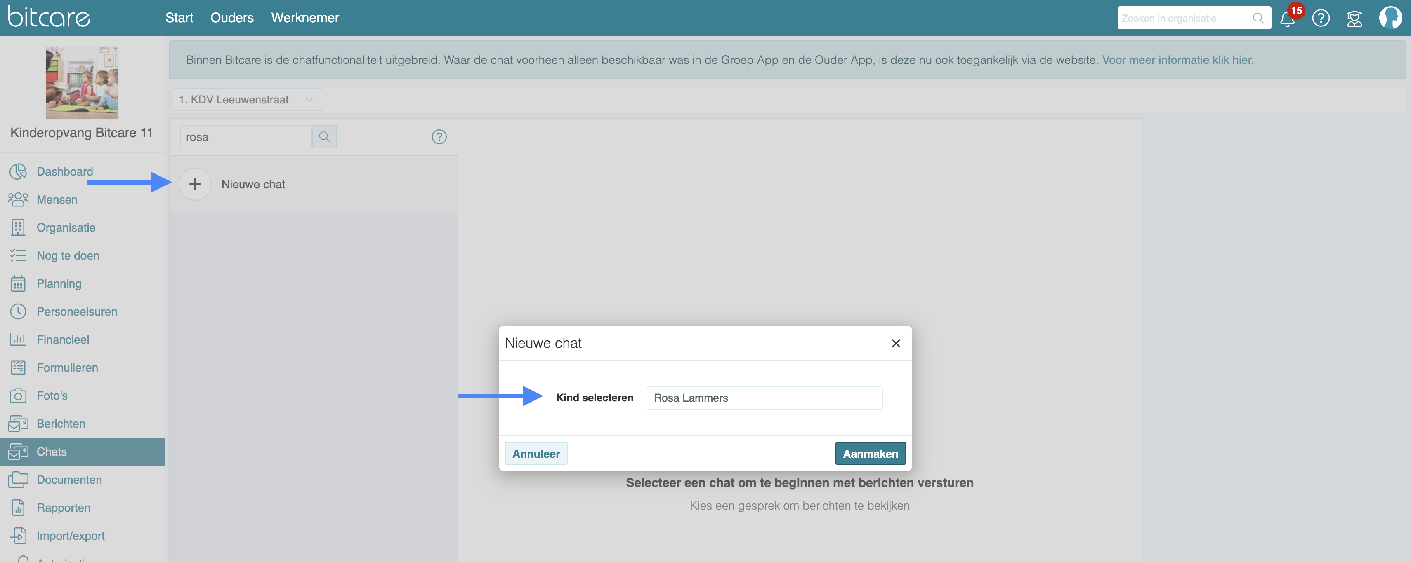The image size is (1411, 562).
Task: Click the Kind selecteren field
Action: click(x=764, y=398)
